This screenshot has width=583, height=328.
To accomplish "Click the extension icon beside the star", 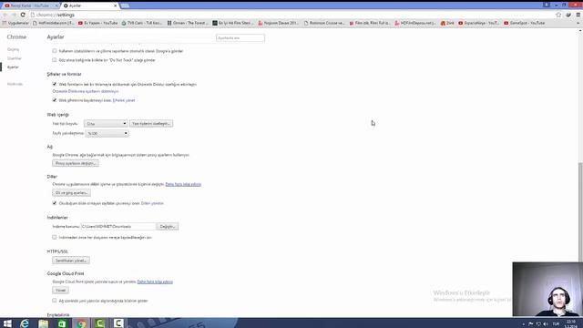I will (568, 15).
